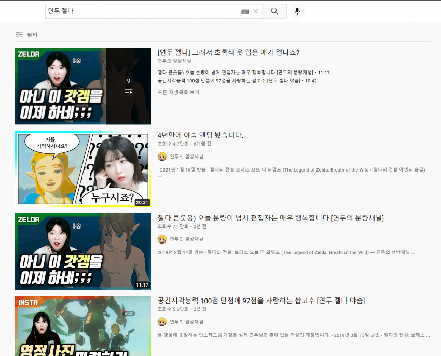Click 조회수 5.6만회 view count text

tap(173, 309)
